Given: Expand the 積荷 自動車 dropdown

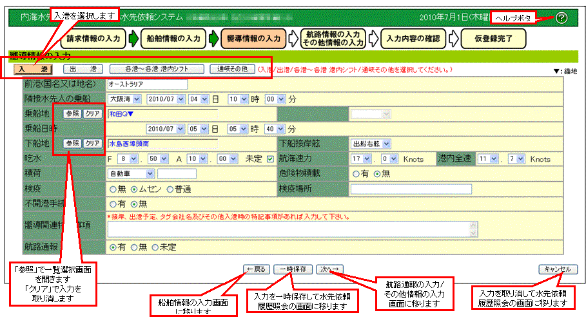Looking at the screenshot, I should click(132, 173).
